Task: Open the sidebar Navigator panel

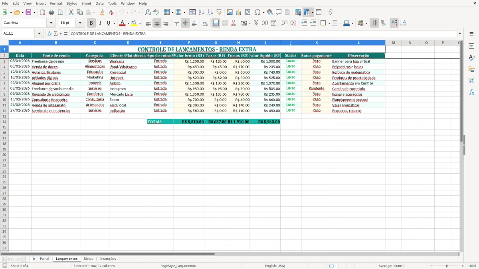Action: tap(471, 81)
